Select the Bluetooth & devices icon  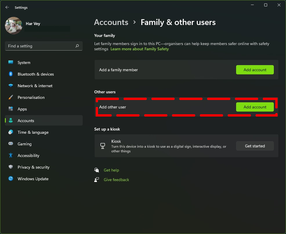[x=11, y=74]
